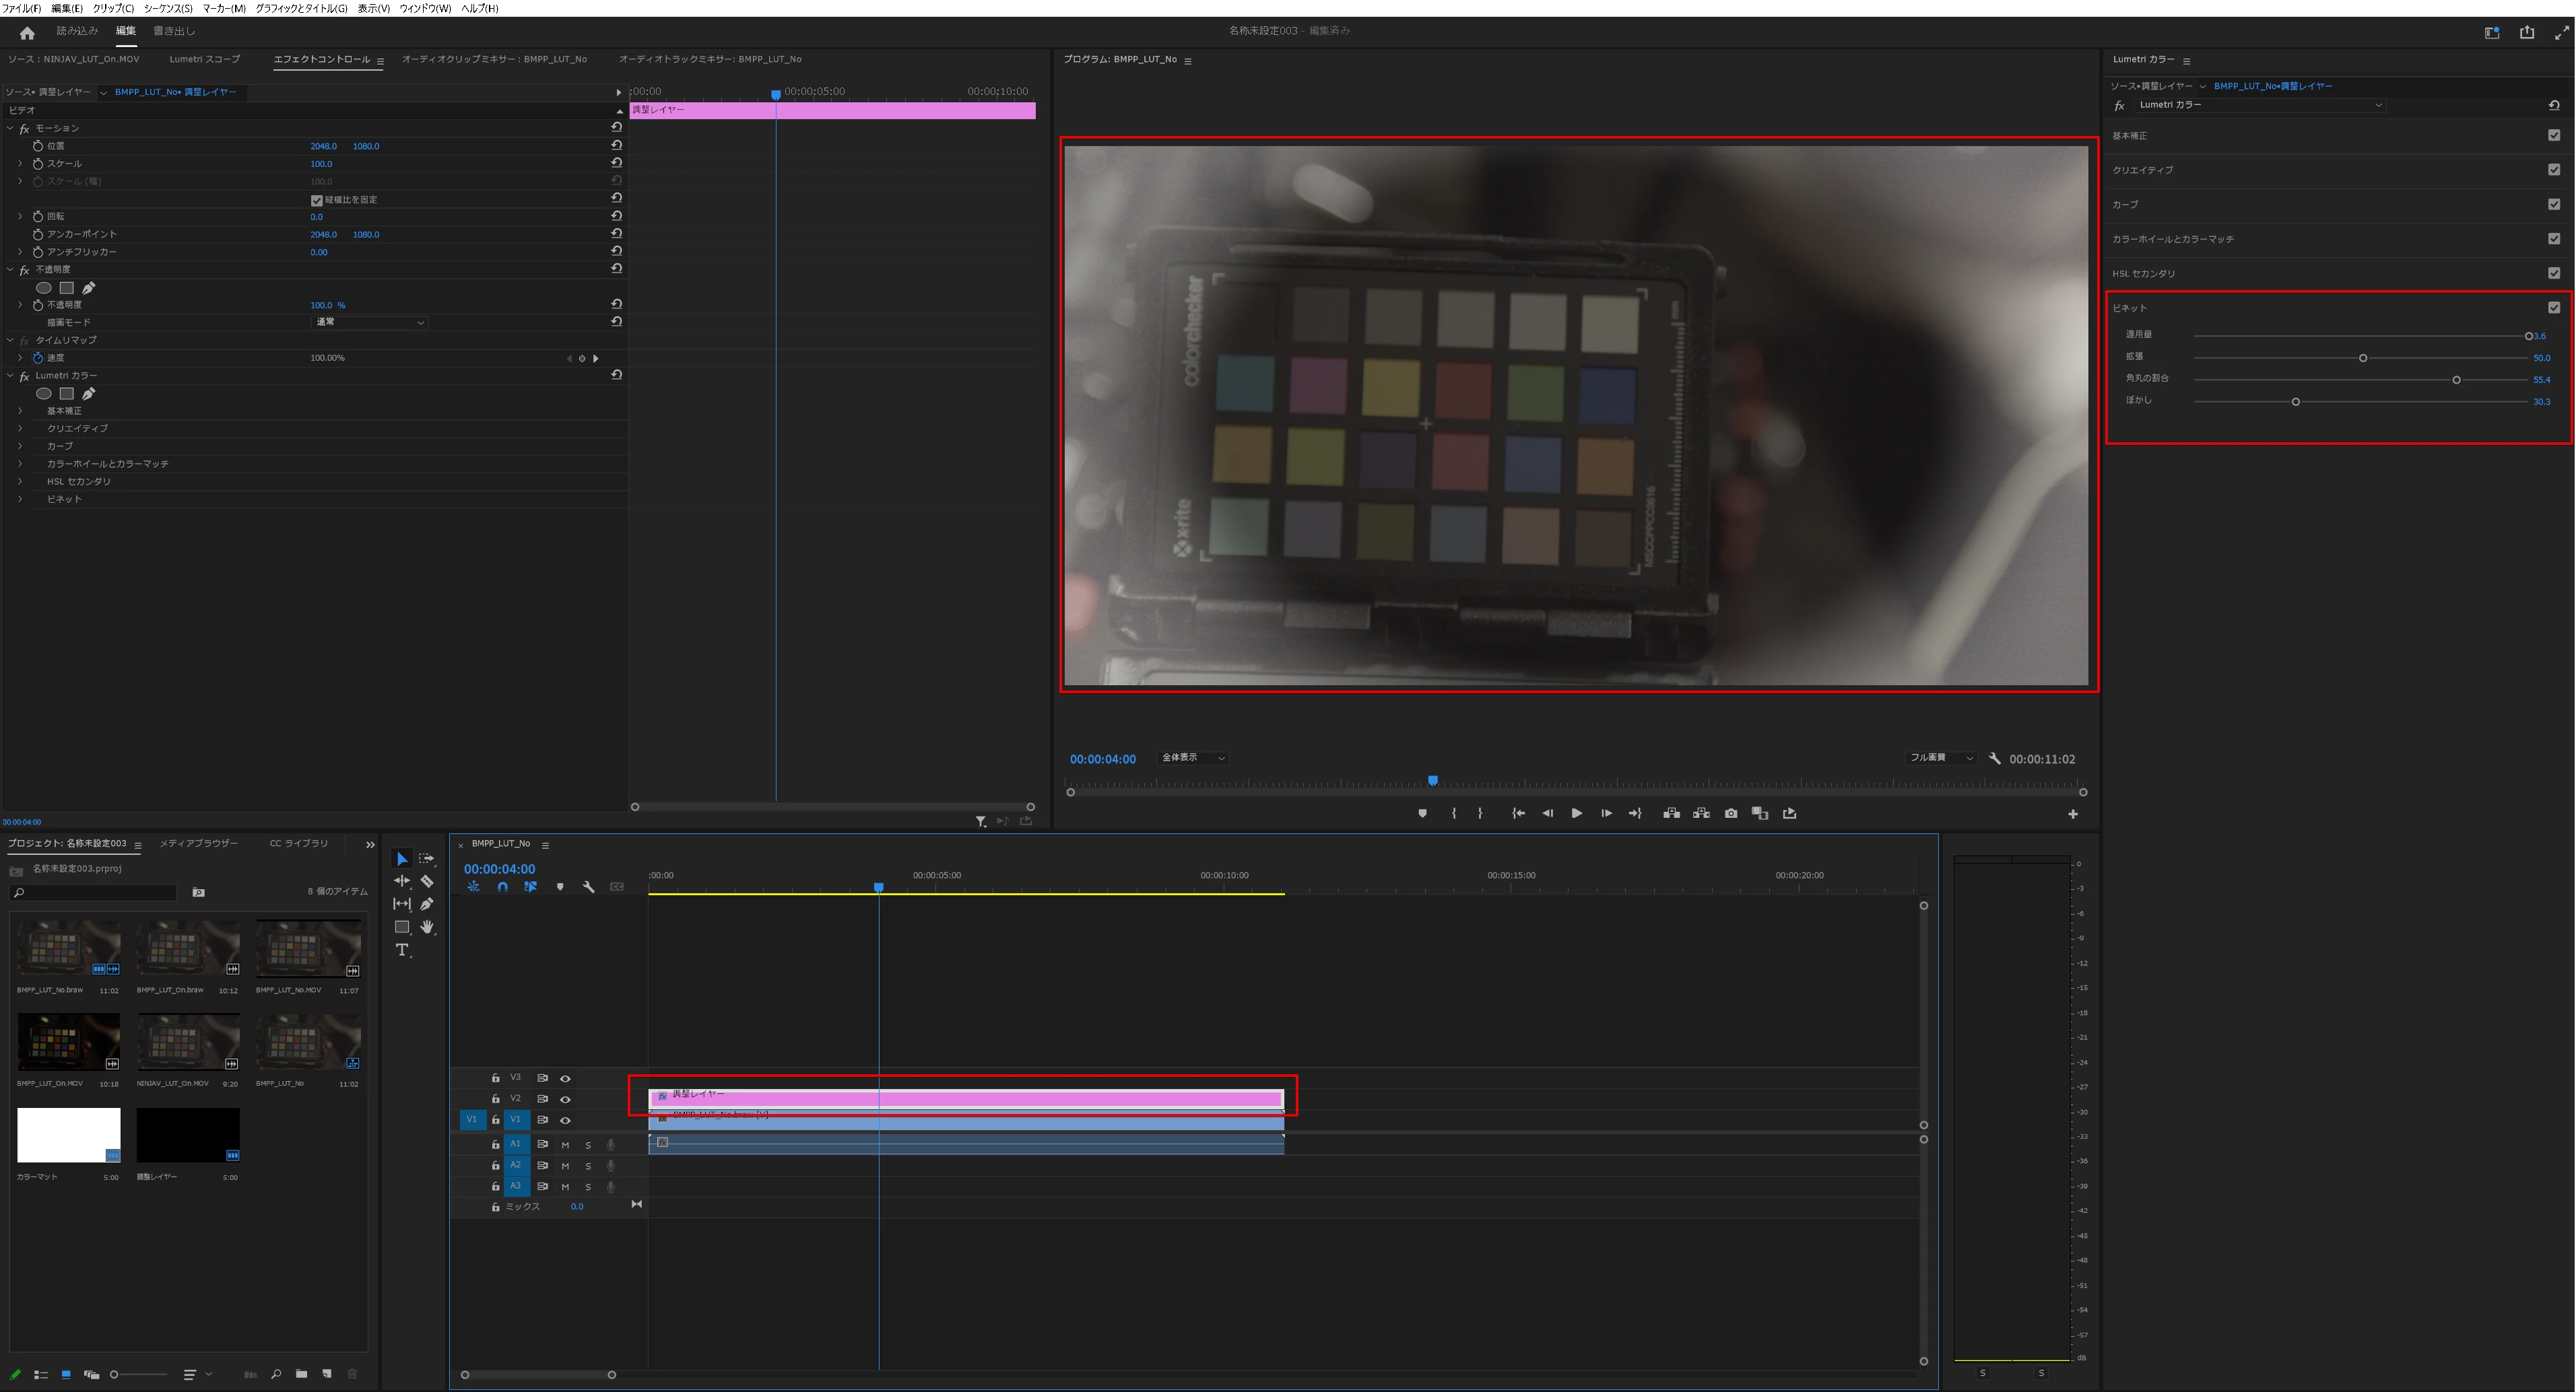Open the フル画質 playback resolution dropdown
The image size is (2576, 1392).
point(1940,757)
